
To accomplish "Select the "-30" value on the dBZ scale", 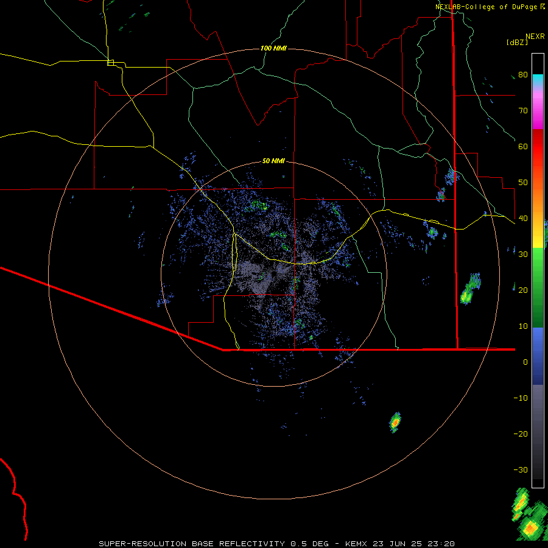I will (521, 470).
